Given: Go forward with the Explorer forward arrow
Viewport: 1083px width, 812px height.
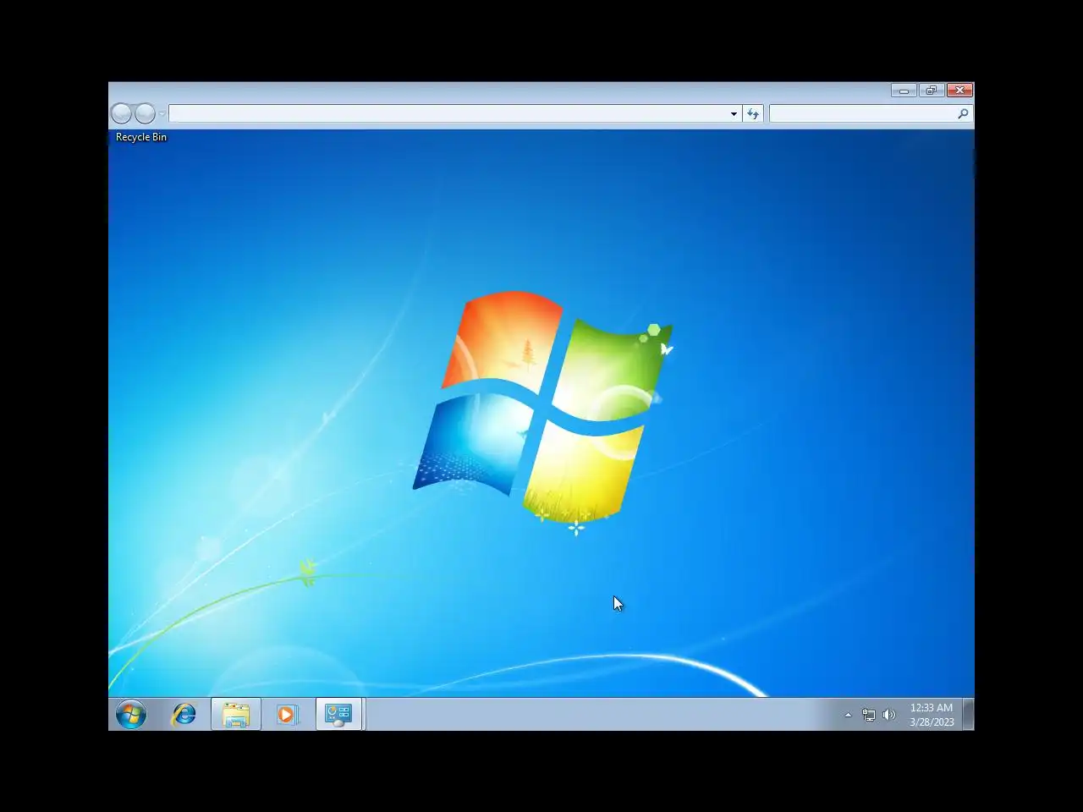Looking at the screenshot, I should coord(146,113).
